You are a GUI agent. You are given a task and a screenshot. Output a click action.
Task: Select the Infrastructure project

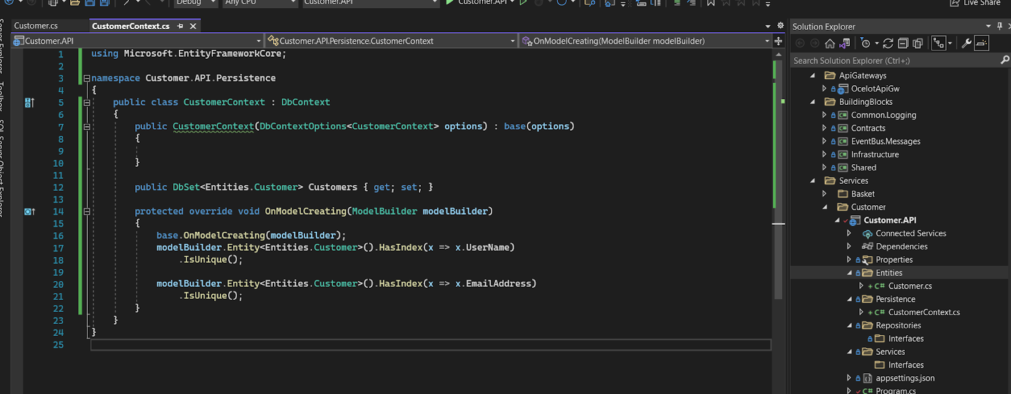875,155
